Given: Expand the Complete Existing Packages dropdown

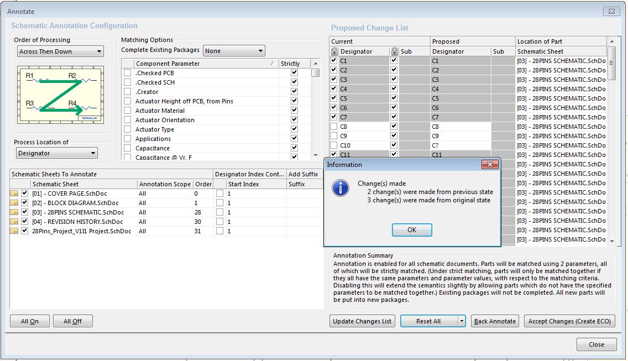Looking at the screenshot, I should (x=234, y=51).
